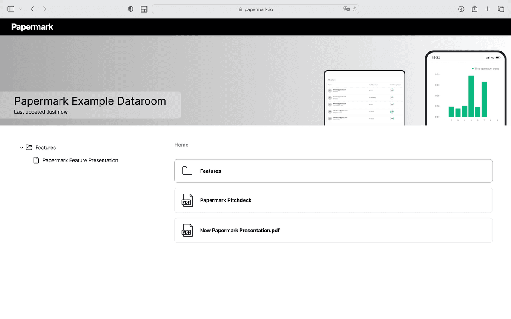Open the Papermark Pitchdeck document
This screenshot has height=319, width=511.
pyautogui.click(x=226, y=200)
